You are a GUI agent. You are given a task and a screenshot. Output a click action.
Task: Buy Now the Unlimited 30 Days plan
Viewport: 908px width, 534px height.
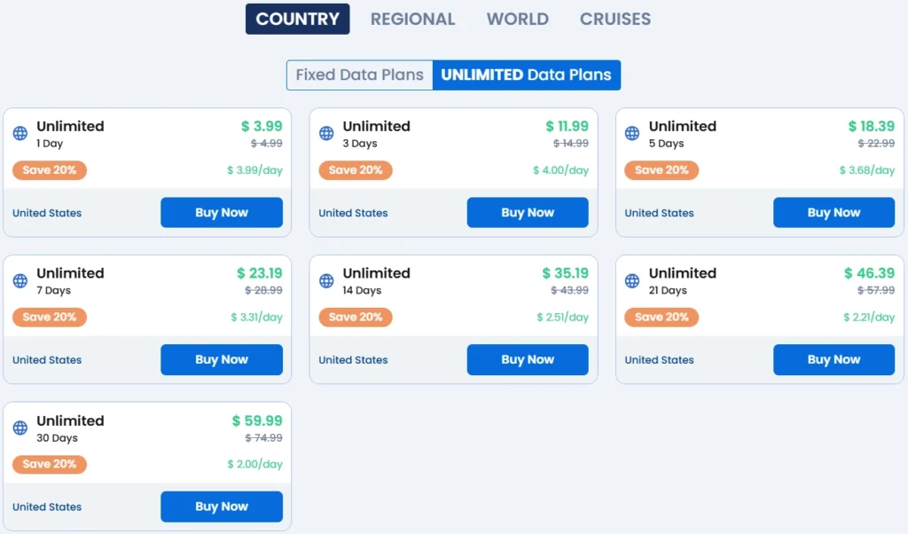coord(221,506)
